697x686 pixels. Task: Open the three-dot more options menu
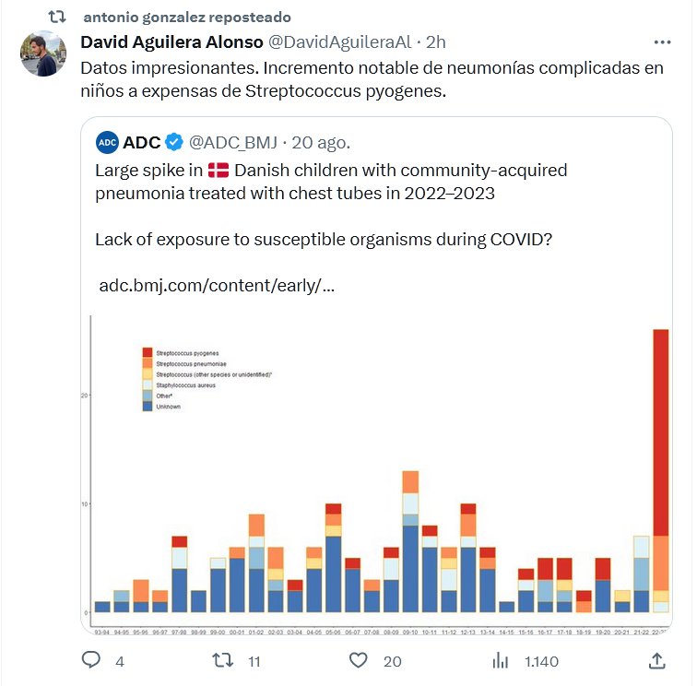click(662, 42)
